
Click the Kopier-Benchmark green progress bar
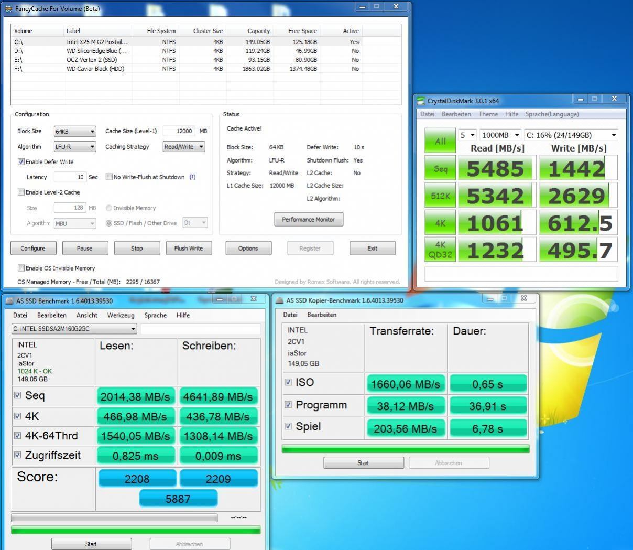coord(406,448)
